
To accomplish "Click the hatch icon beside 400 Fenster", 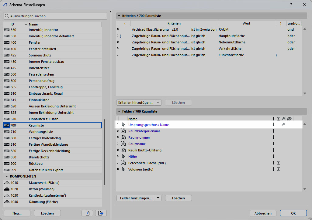I will coord(7,42).
